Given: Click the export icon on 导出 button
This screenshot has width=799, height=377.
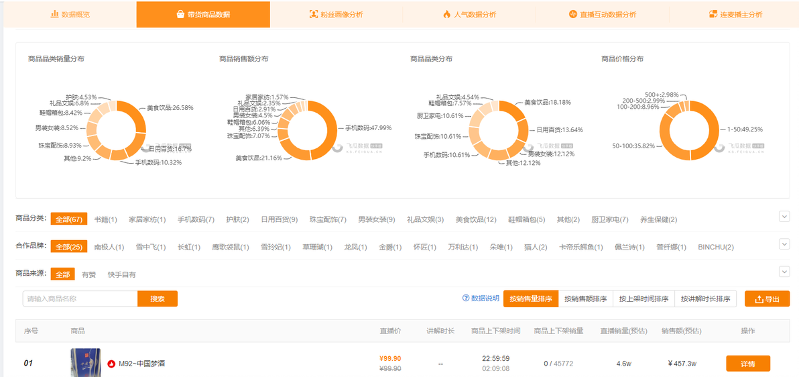Looking at the screenshot, I should tap(759, 299).
